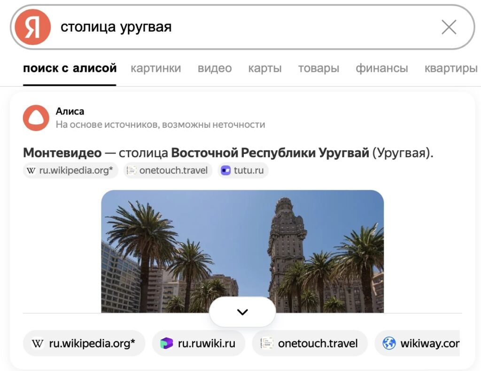This screenshot has width=481, height=371.
Task: Click the Yandex logo icon
Action: (32, 27)
